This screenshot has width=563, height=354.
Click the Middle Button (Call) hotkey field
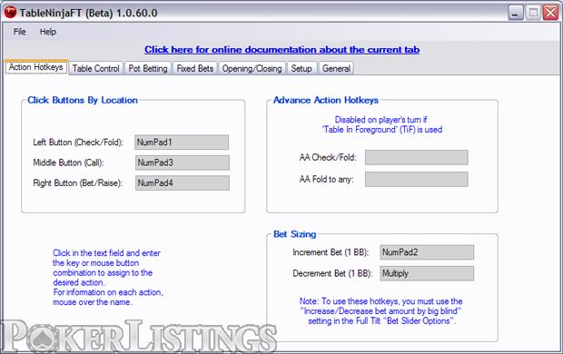point(182,162)
